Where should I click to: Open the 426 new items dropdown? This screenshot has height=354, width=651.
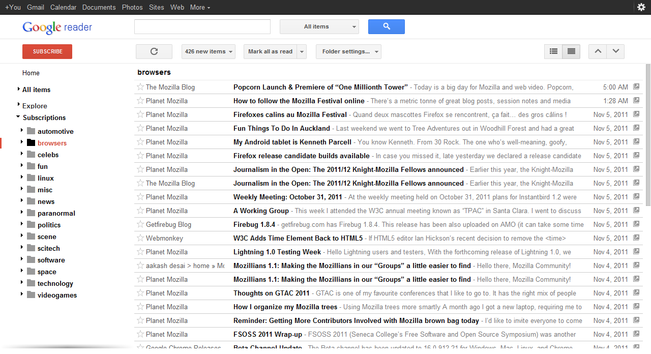click(209, 51)
